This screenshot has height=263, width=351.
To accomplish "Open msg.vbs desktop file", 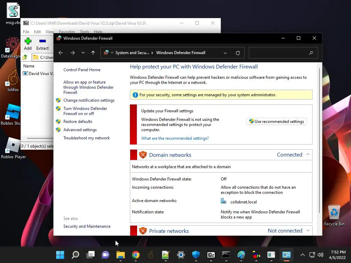I will (13, 13).
